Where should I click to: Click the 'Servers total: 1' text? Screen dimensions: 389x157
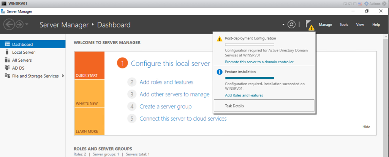(x=138, y=154)
